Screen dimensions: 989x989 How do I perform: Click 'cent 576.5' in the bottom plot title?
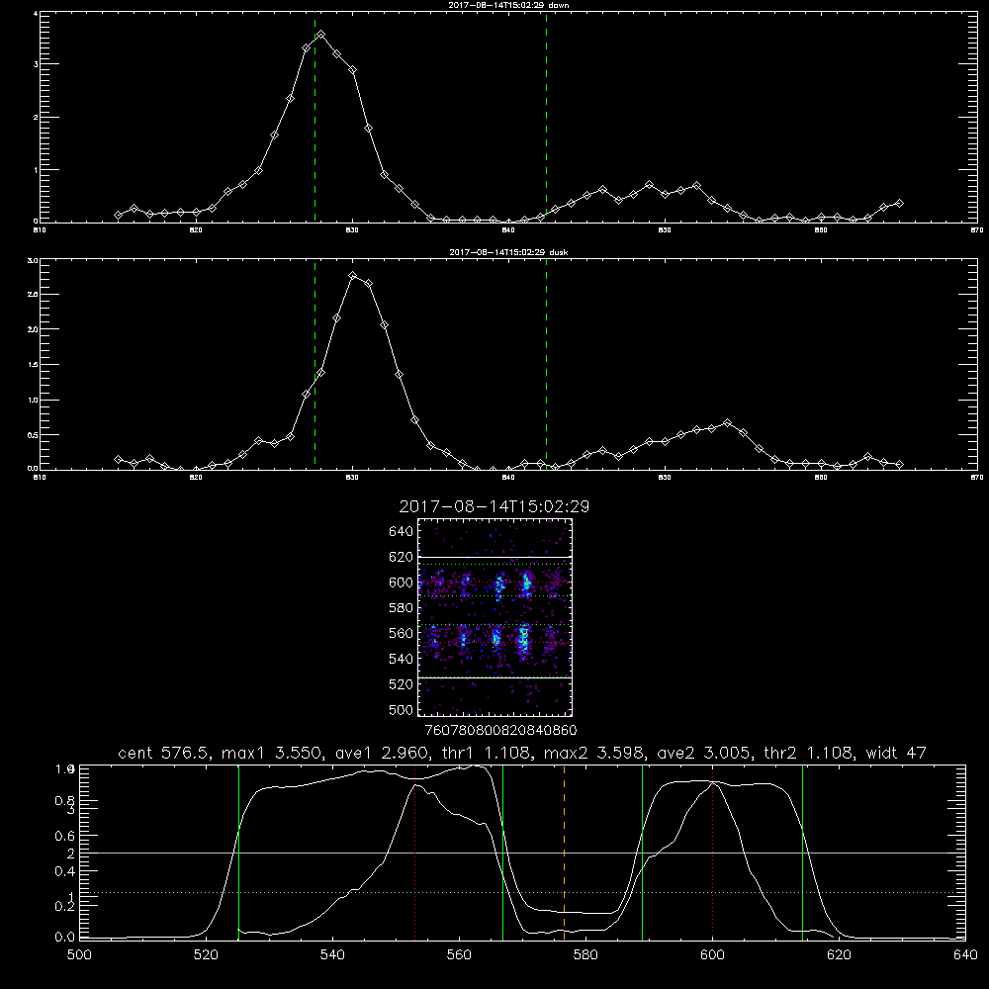[x=163, y=753]
